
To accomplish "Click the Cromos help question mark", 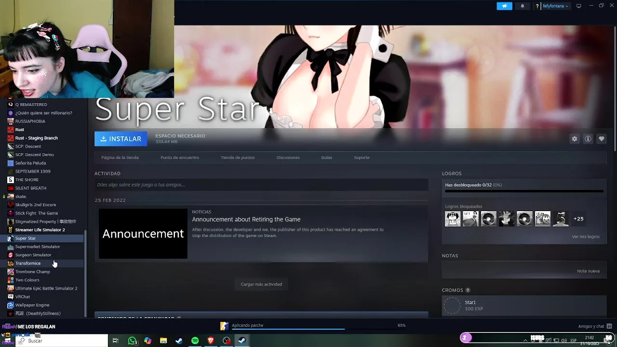I will (468, 290).
